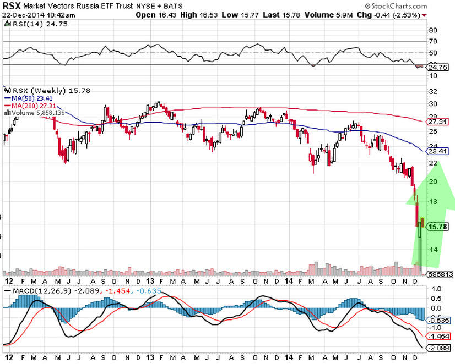The image size is (455, 364).
Task: Click the black MACD legend line icon
Action: 8,290
